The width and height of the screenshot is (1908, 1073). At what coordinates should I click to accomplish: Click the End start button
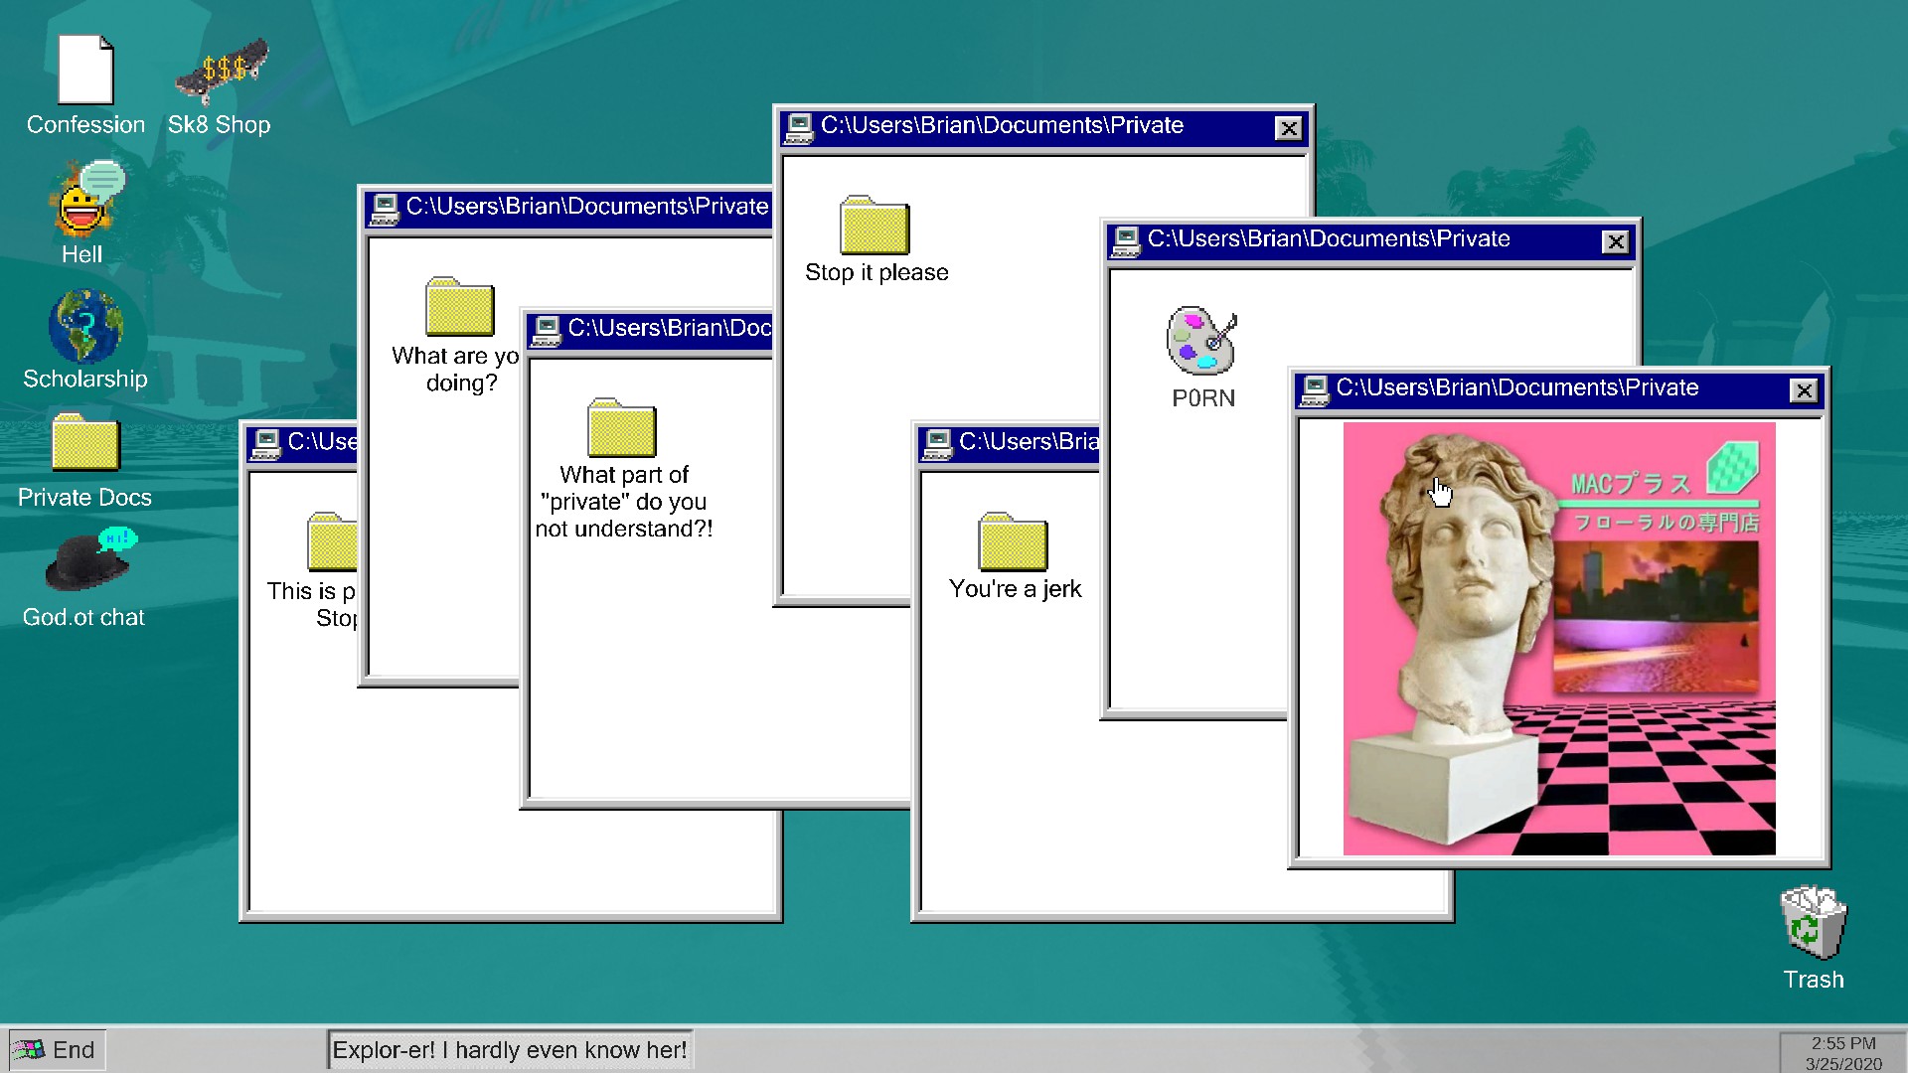[56, 1050]
